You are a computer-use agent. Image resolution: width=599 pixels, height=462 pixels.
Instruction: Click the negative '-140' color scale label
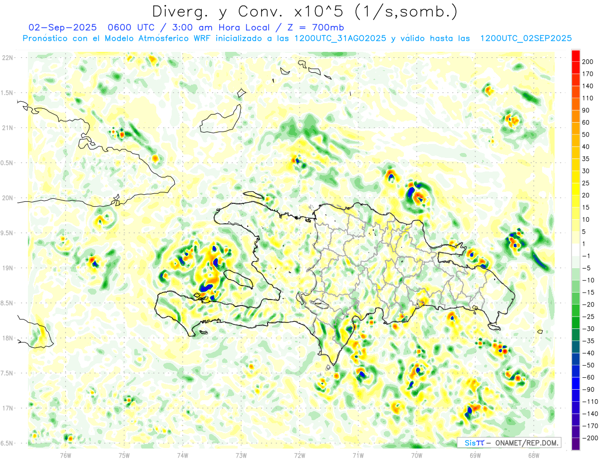(591, 414)
